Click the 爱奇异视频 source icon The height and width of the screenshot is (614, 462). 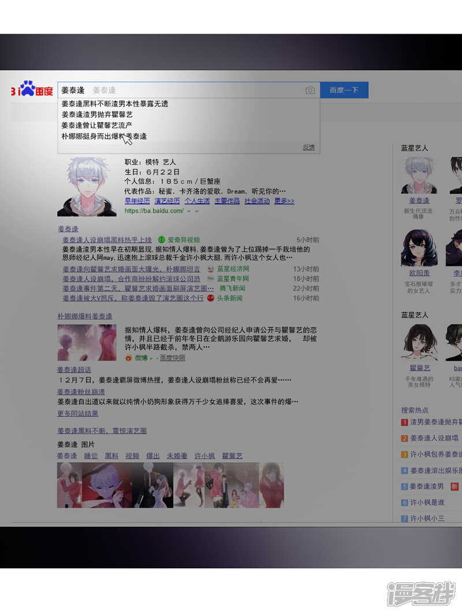[x=162, y=240]
